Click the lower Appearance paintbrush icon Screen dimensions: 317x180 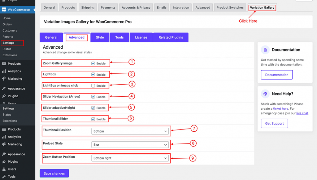click(x=4, y=154)
